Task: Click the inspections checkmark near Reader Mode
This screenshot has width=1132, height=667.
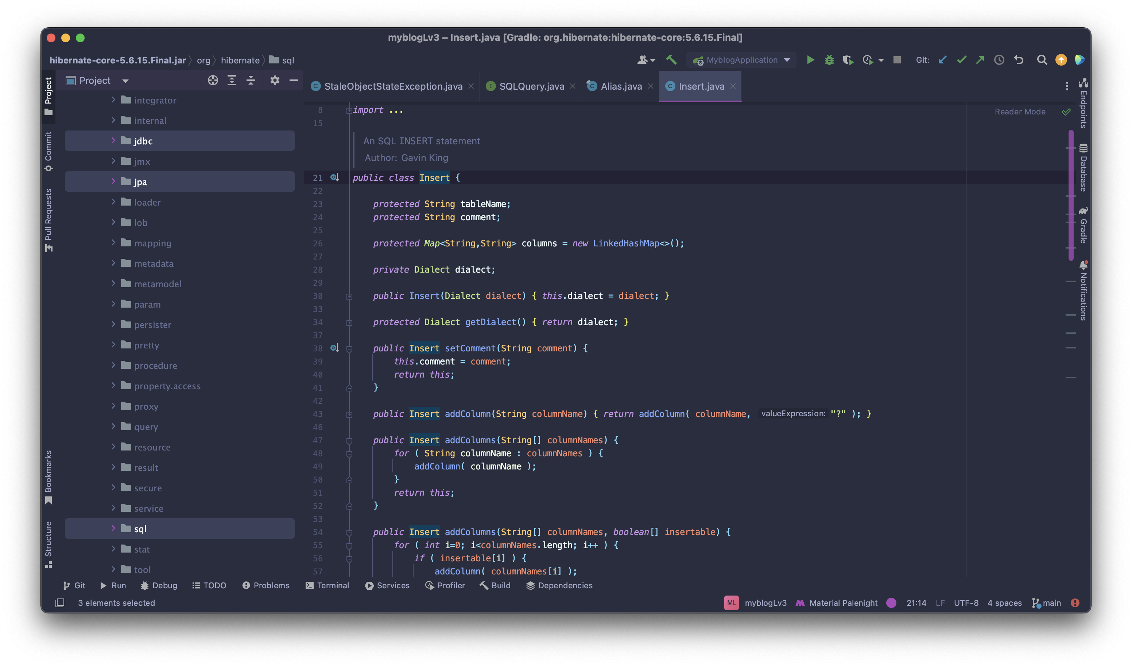Action: coord(1066,112)
